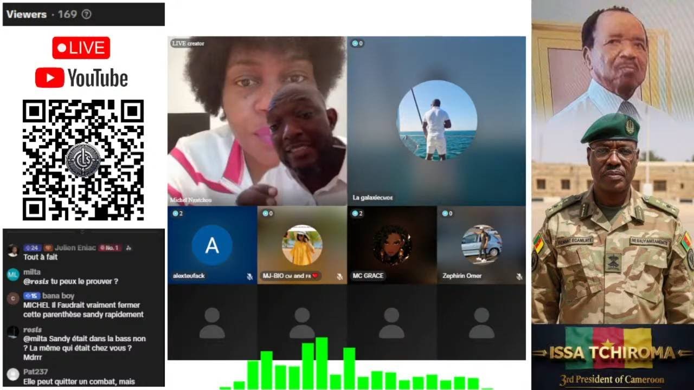Click the Viewers label at top
The width and height of the screenshot is (694, 390).
[x=27, y=14]
